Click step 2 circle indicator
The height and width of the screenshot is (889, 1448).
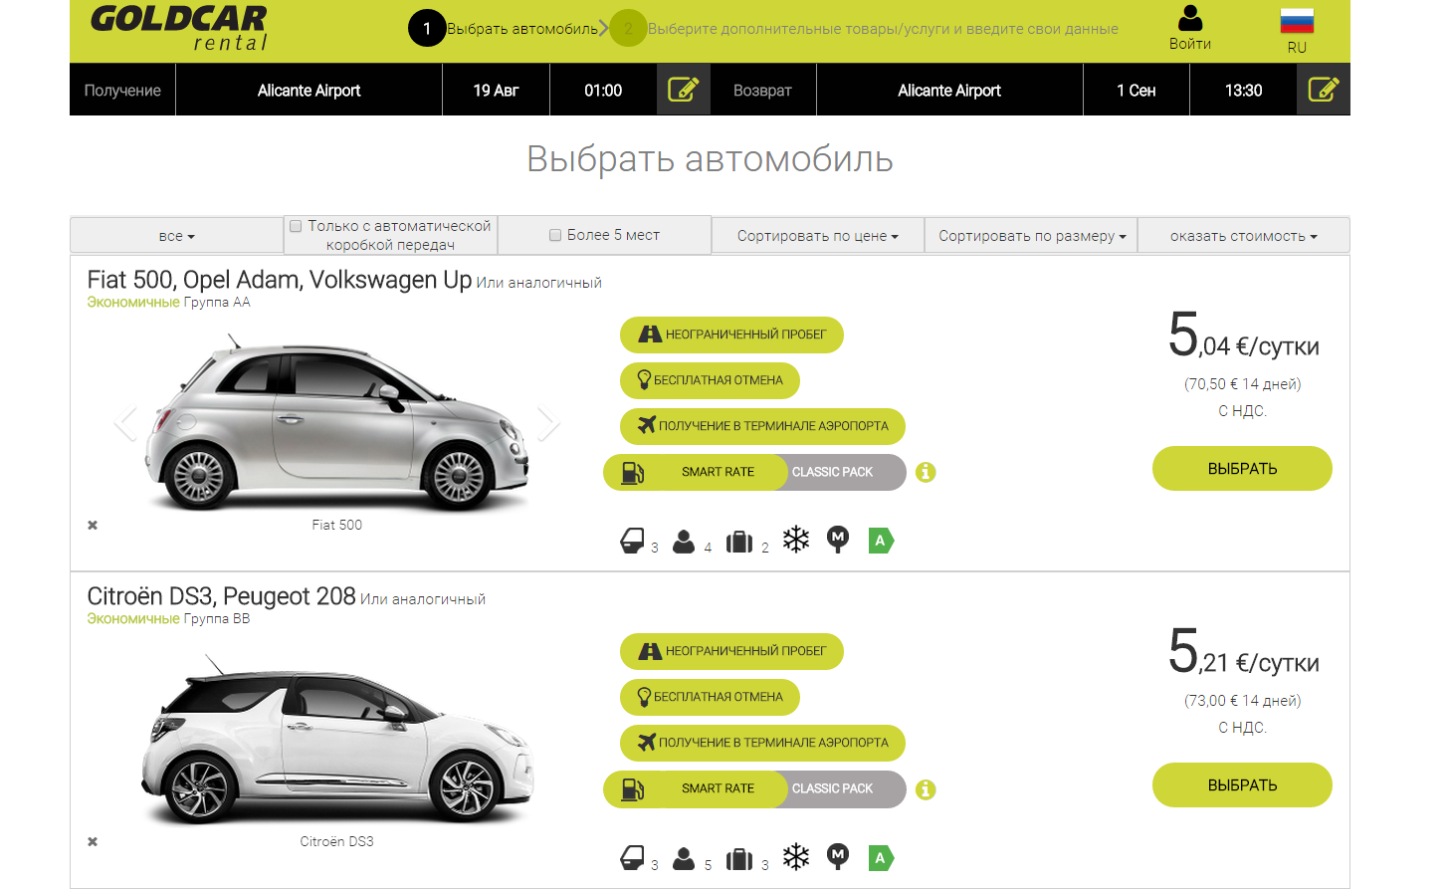628,28
